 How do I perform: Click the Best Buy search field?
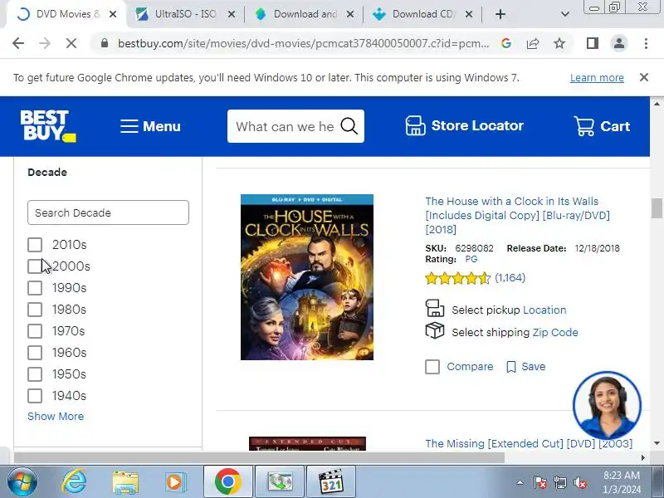[285, 126]
